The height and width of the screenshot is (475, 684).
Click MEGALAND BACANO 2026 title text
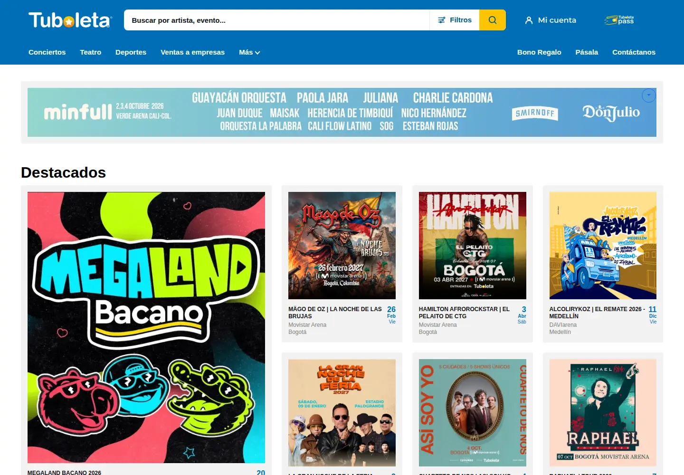[x=64, y=472]
